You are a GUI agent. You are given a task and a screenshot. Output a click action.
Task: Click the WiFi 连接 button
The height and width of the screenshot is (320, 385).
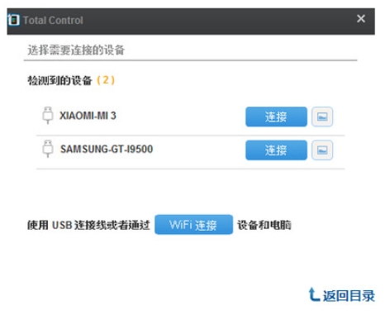(193, 225)
